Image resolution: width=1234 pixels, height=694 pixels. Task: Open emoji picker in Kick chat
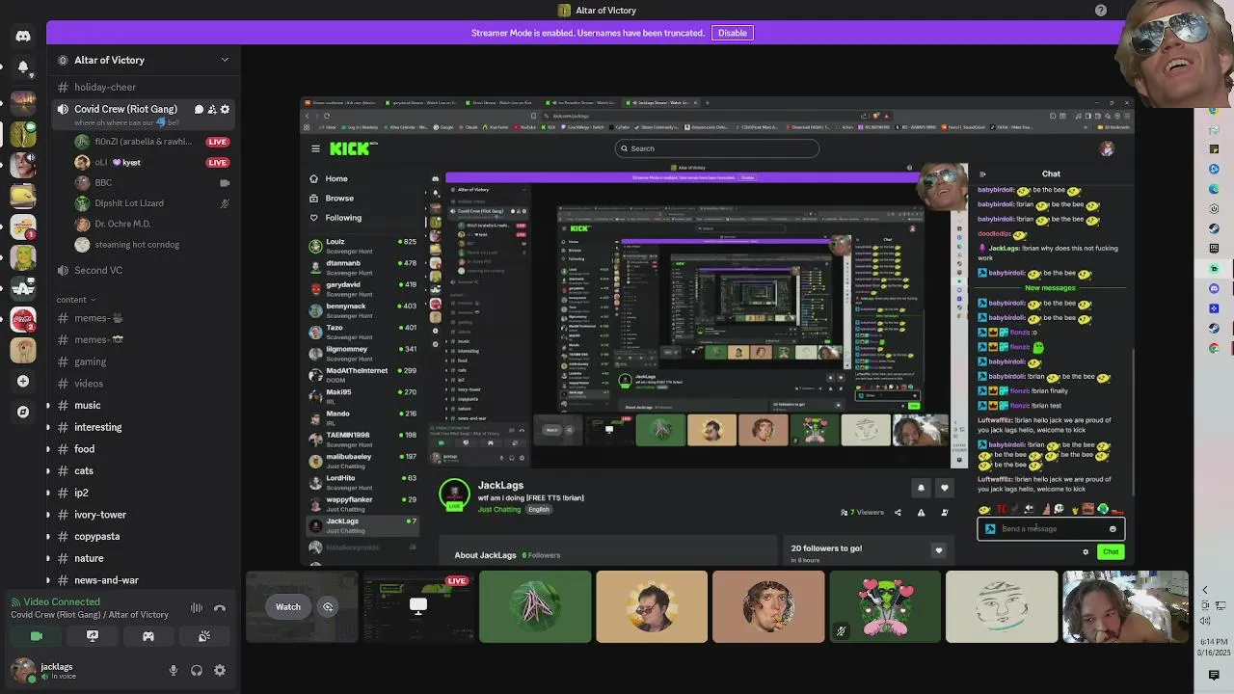pyautogui.click(x=1113, y=528)
